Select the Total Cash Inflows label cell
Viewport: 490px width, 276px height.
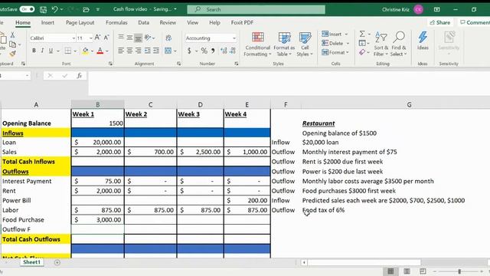[36, 162]
